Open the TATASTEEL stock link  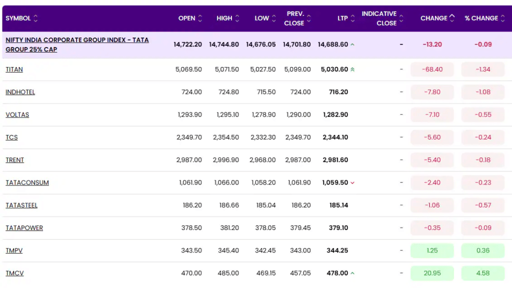[21, 205]
